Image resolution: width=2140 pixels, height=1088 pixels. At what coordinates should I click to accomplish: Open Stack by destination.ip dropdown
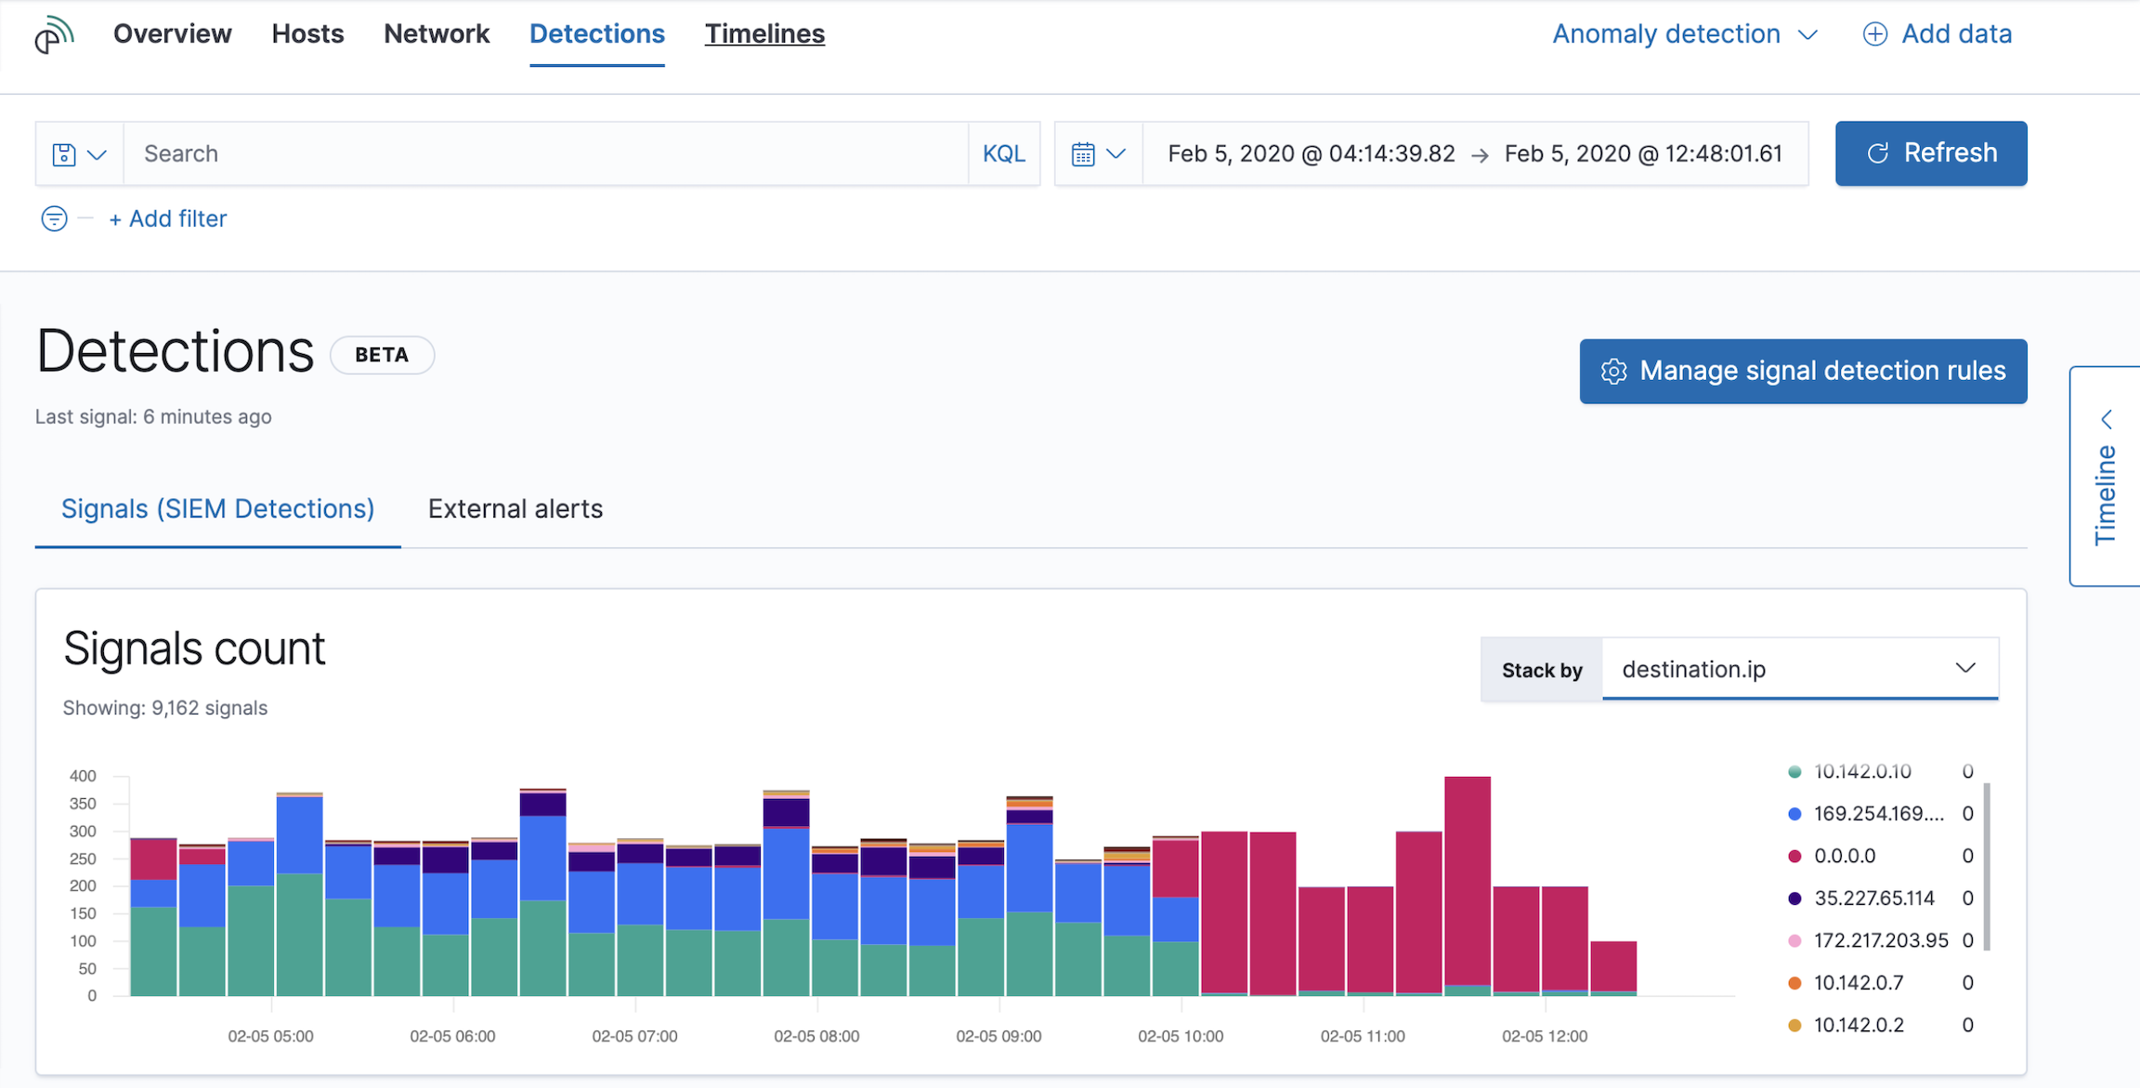(x=1798, y=669)
